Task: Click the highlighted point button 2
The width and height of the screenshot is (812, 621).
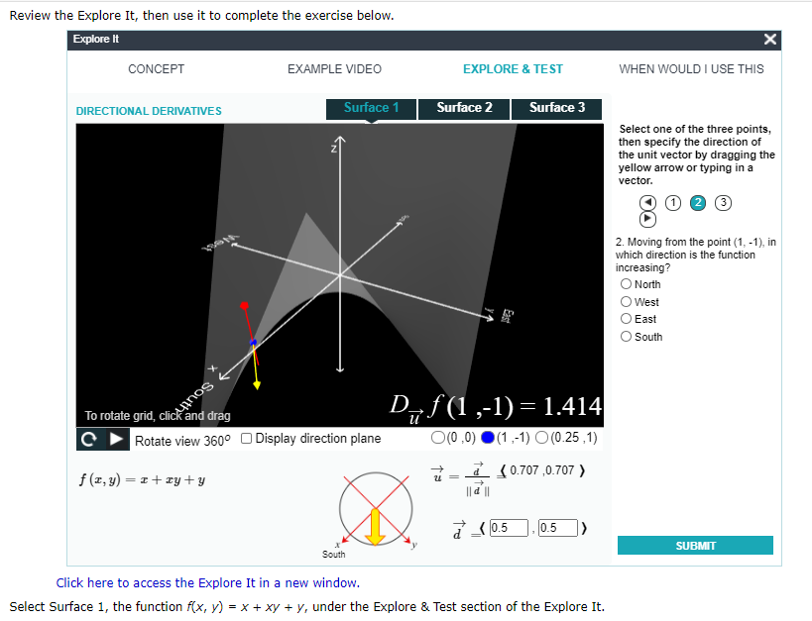Action: (x=696, y=202)
